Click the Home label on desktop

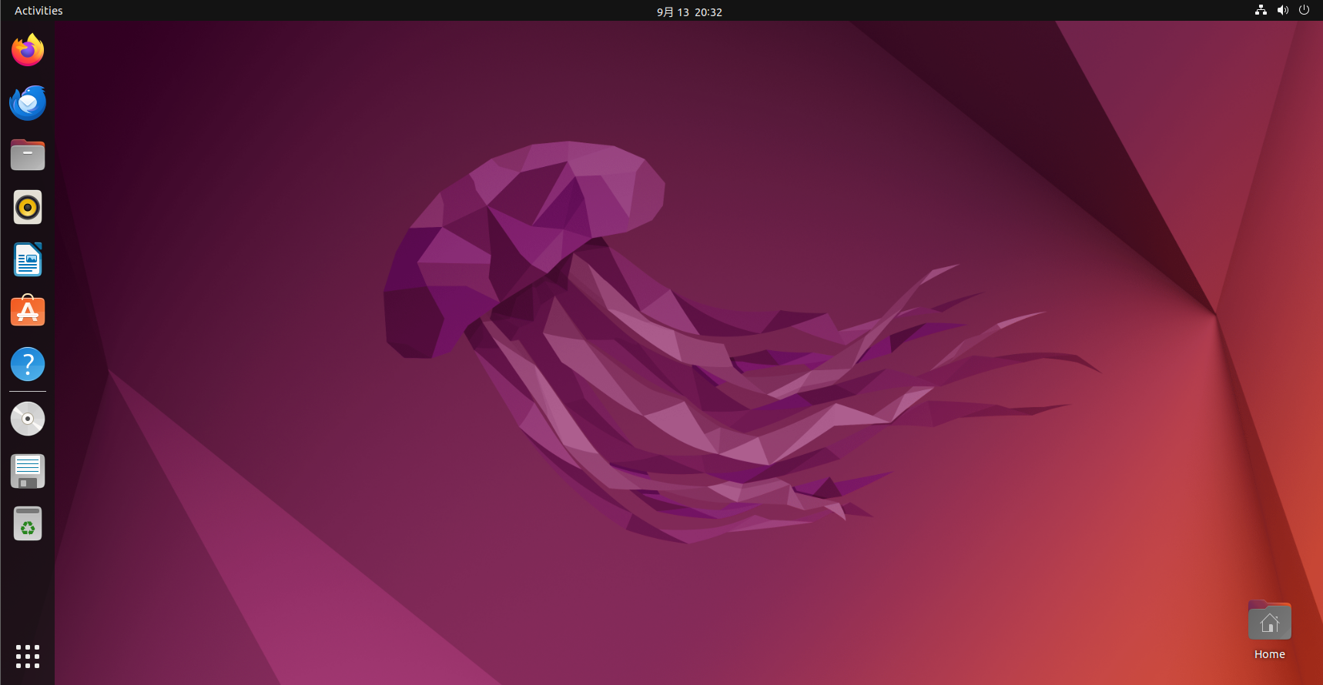1270,654
